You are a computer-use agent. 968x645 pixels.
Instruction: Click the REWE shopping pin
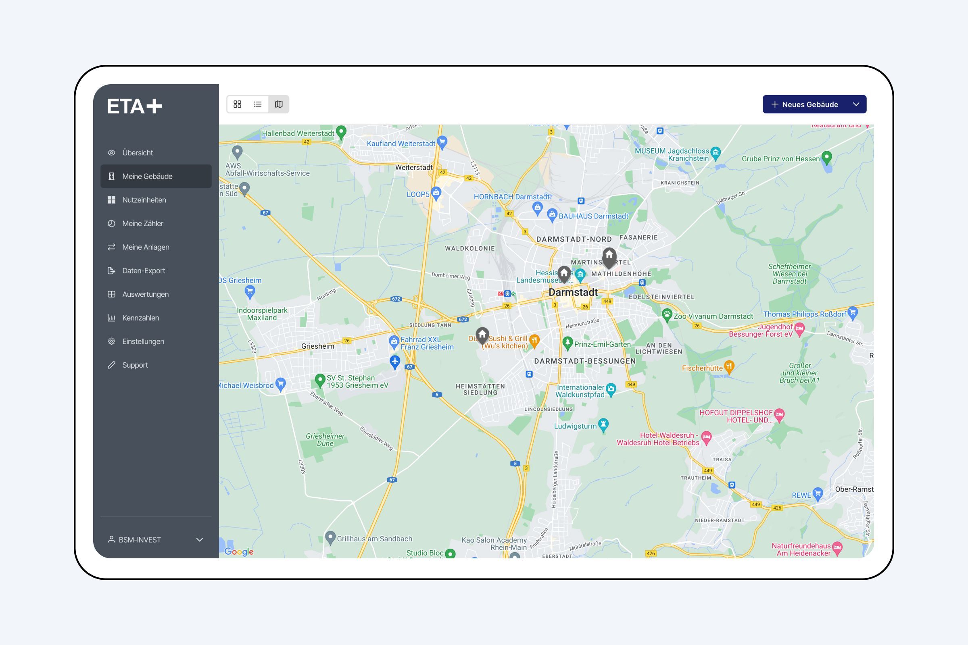coord(818,495)
